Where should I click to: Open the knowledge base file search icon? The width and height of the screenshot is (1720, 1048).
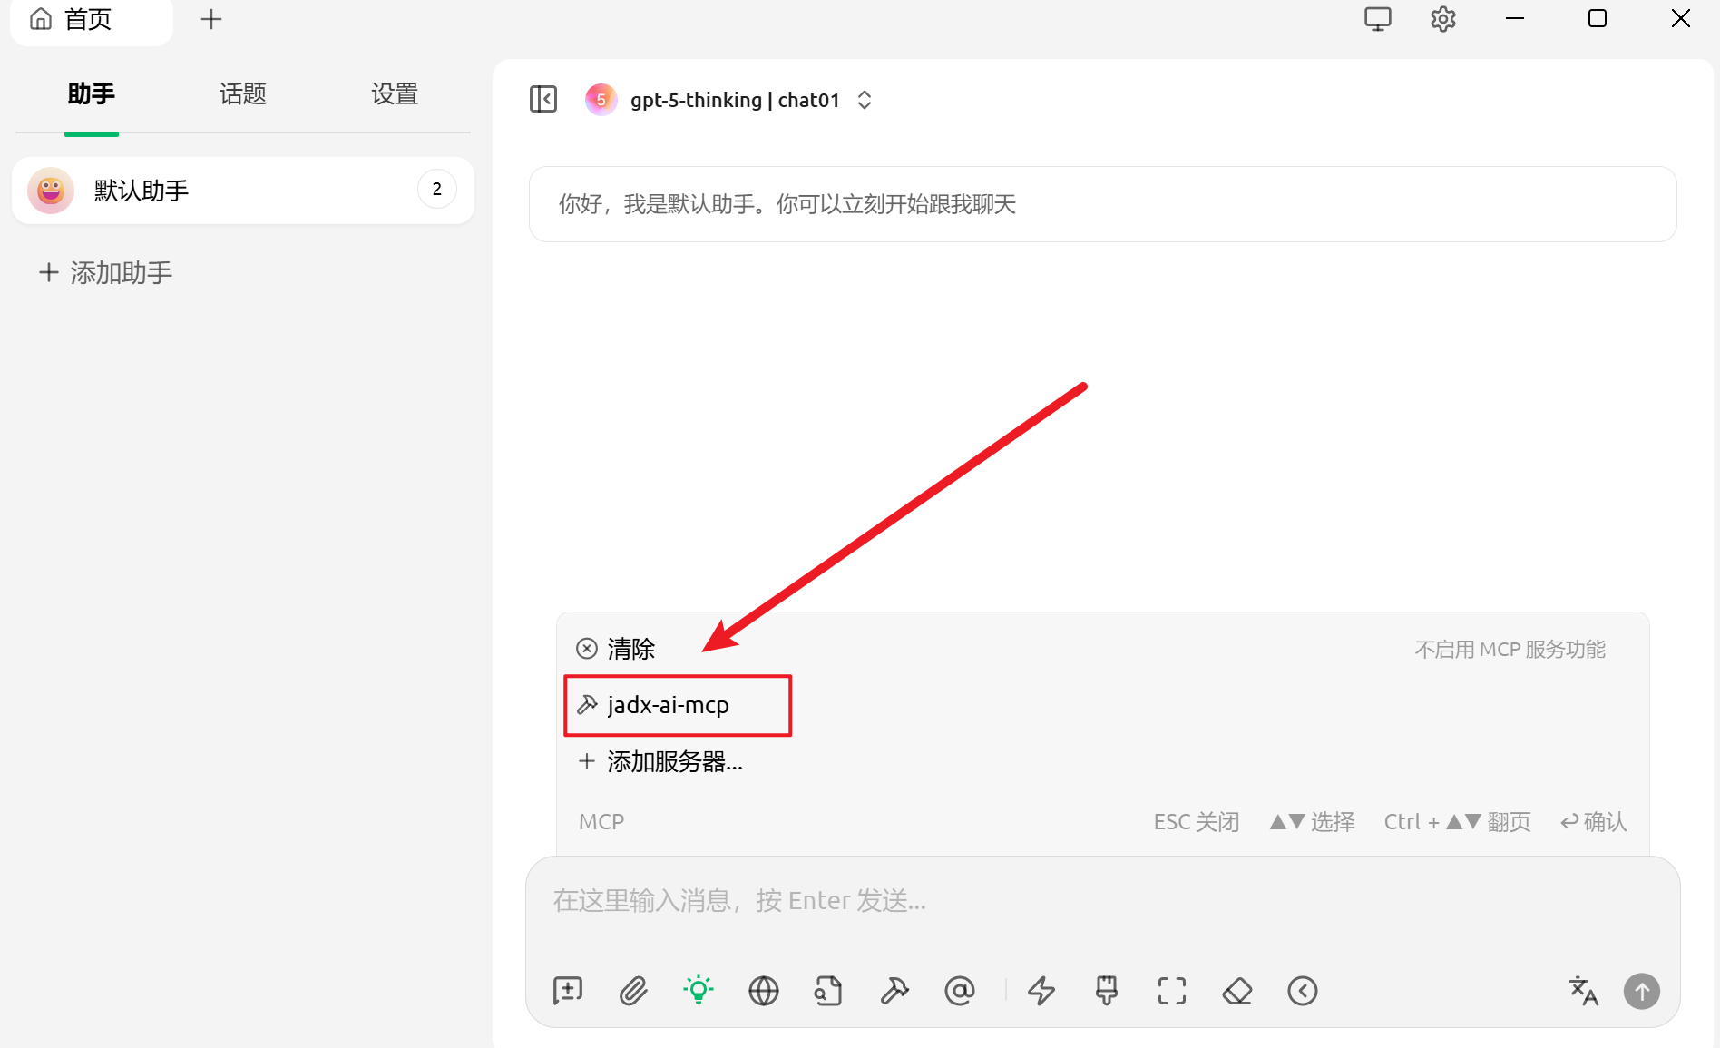(x=828, y=991)
